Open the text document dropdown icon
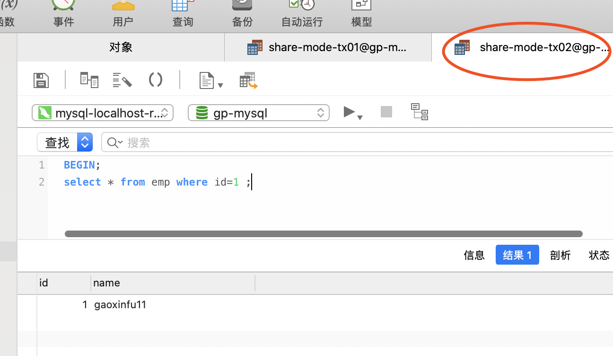Image resolution: width=613 pixels, height=356 pixels. click(211, 80)
